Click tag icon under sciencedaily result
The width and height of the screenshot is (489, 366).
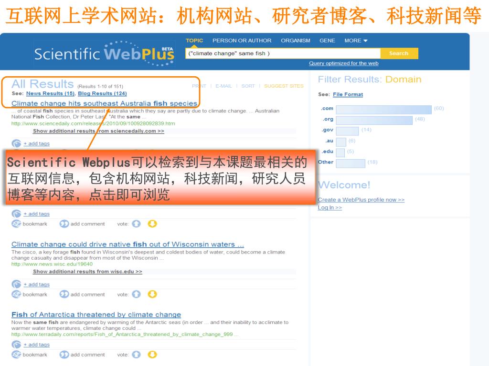tap(16, 143)
